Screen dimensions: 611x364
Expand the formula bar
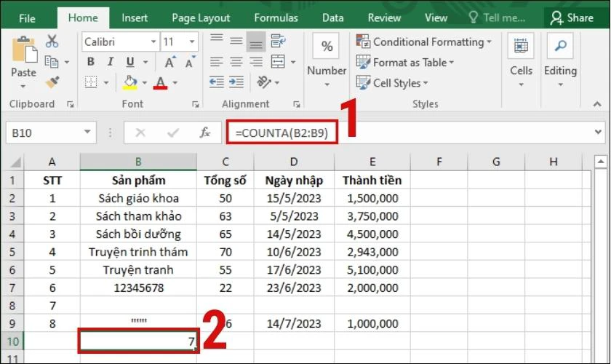(598, 132)
